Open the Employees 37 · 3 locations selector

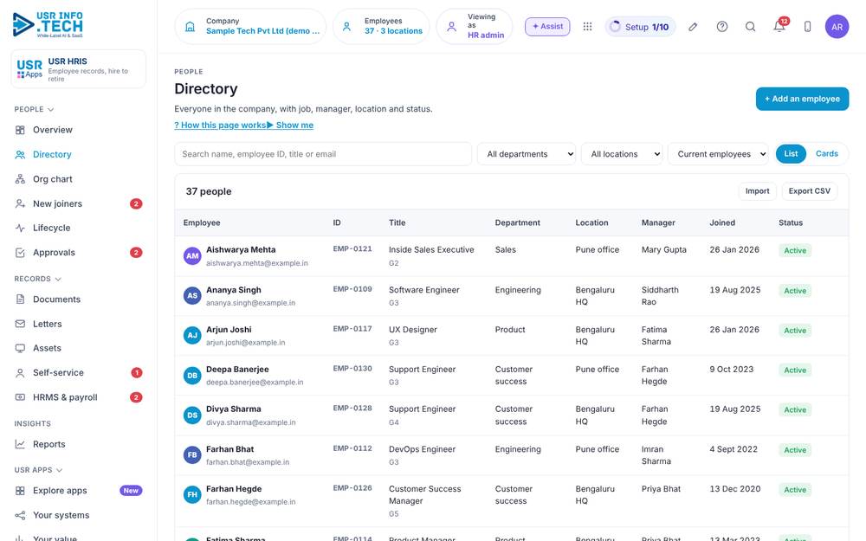point(381,27)
